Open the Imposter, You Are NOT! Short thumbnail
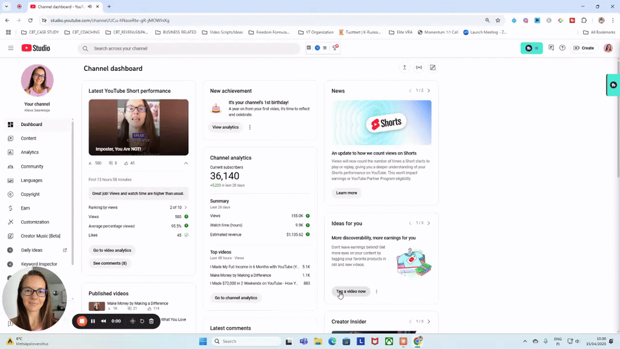620x349 pixels. [139, 127]
